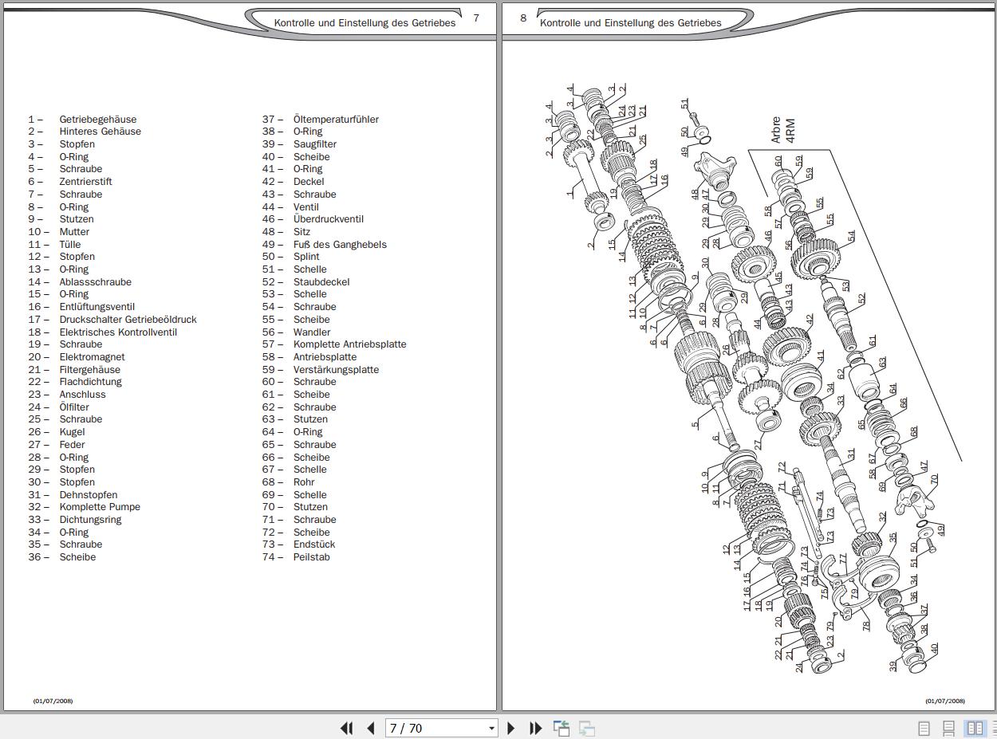Click the page 8 header title text

tap(631, 23)
